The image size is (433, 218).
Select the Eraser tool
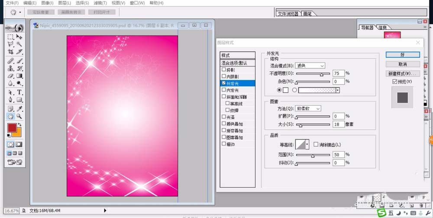tap(10, 76)
